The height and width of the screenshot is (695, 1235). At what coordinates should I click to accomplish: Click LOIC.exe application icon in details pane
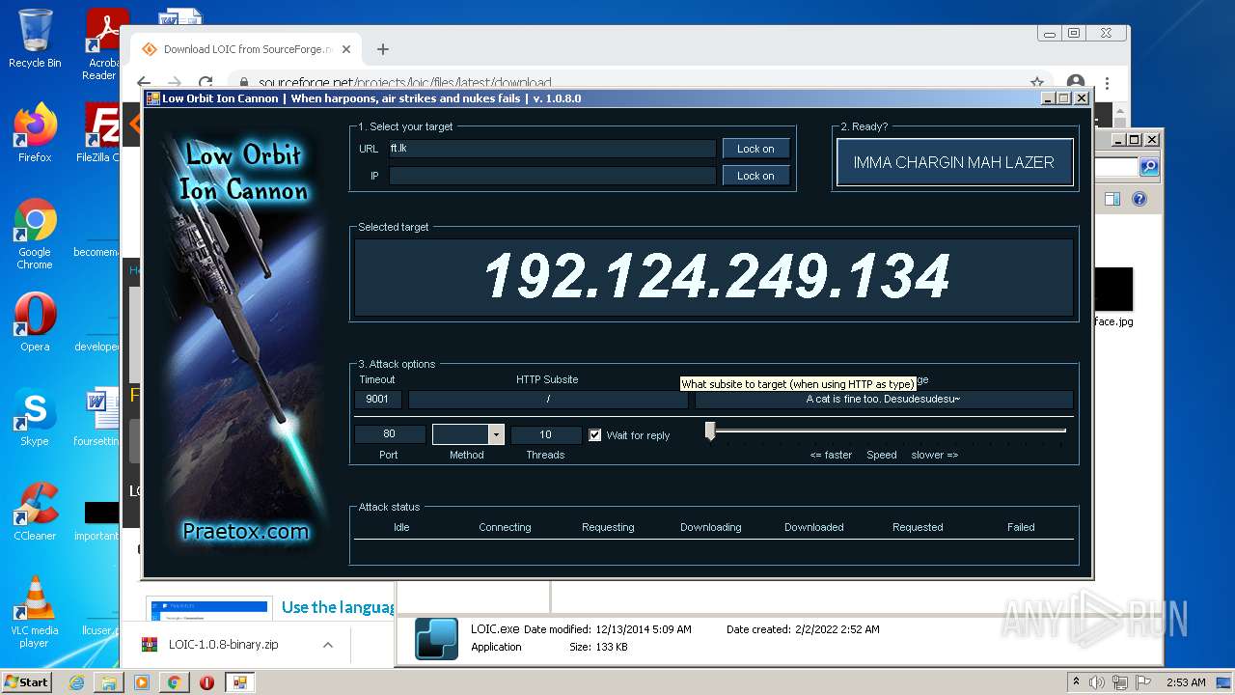pyautogui.click(x=436, y=639)
